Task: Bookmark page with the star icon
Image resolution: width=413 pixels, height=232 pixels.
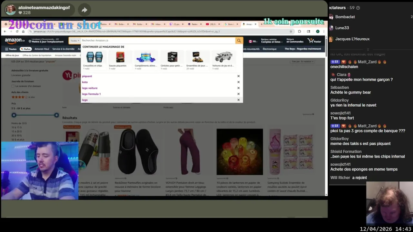Action: tap(291, 32)
